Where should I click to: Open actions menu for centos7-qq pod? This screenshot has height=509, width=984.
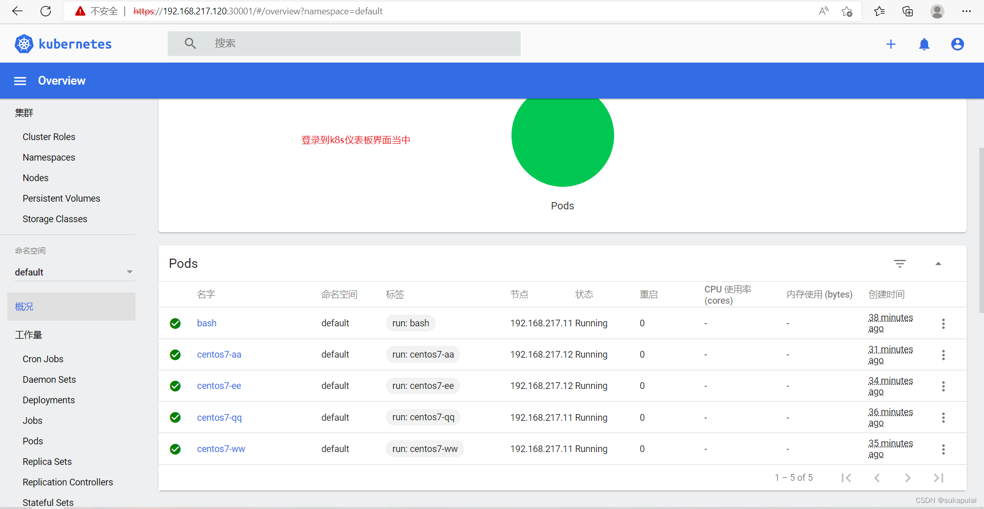943,418
